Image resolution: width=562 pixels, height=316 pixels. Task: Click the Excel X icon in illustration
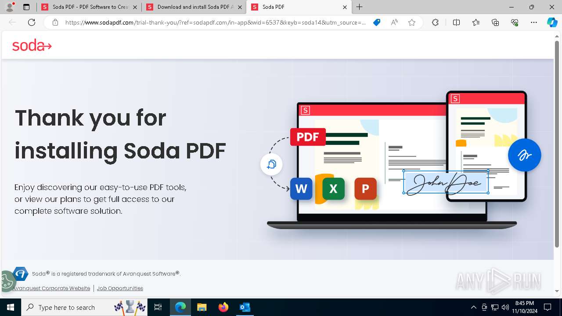(x=333, y=189)
